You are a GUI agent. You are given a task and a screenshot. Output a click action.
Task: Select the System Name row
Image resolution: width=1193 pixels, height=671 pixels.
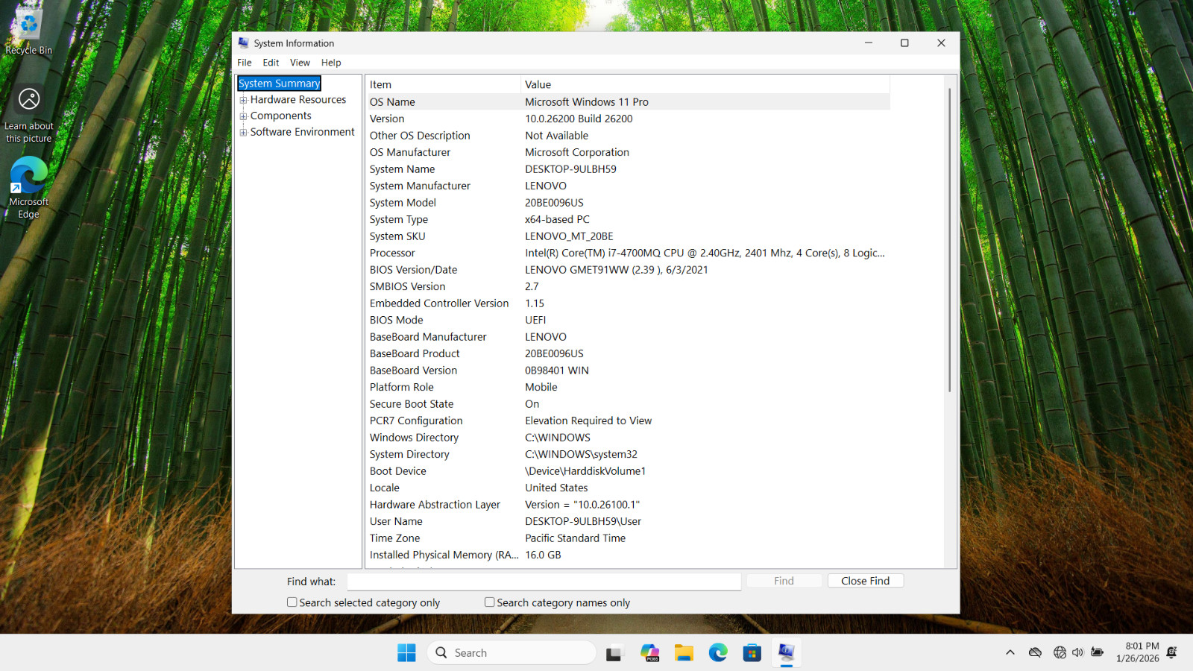628,169
